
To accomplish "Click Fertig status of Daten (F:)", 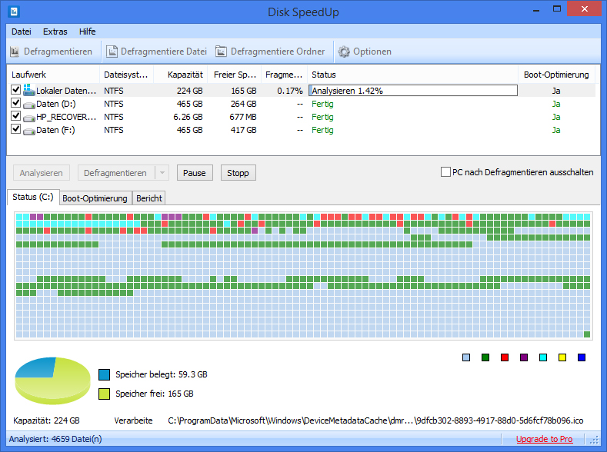I will [322, 130].
